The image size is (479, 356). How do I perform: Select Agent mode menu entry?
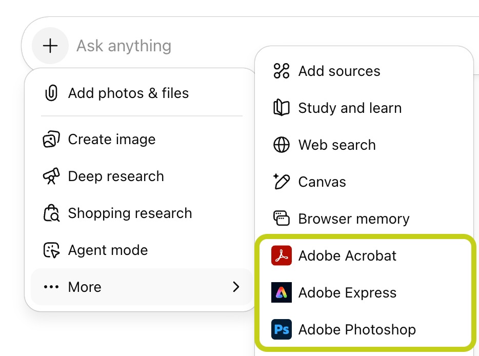click(108, 250)
